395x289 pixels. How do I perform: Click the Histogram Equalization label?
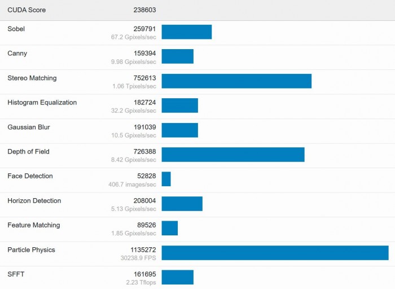pyautogui.click(x=42, y=103)
